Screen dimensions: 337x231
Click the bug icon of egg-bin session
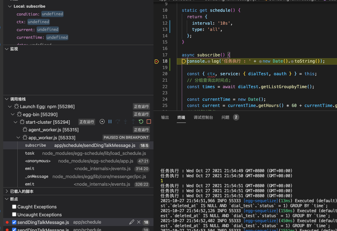point(19,114)
